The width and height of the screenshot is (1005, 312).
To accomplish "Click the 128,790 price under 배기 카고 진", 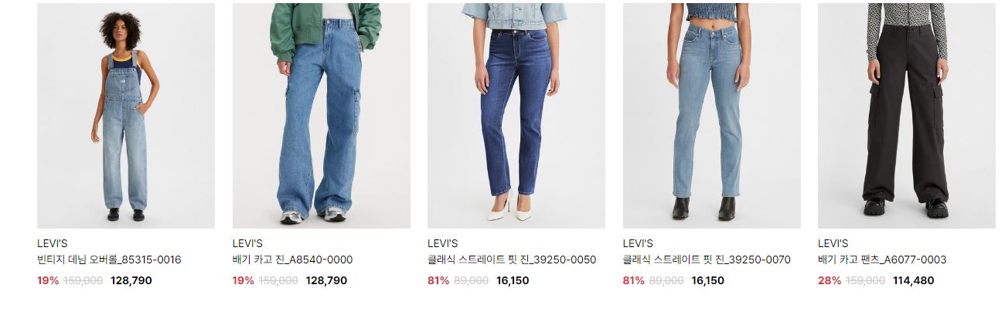I will coord(327,280).
